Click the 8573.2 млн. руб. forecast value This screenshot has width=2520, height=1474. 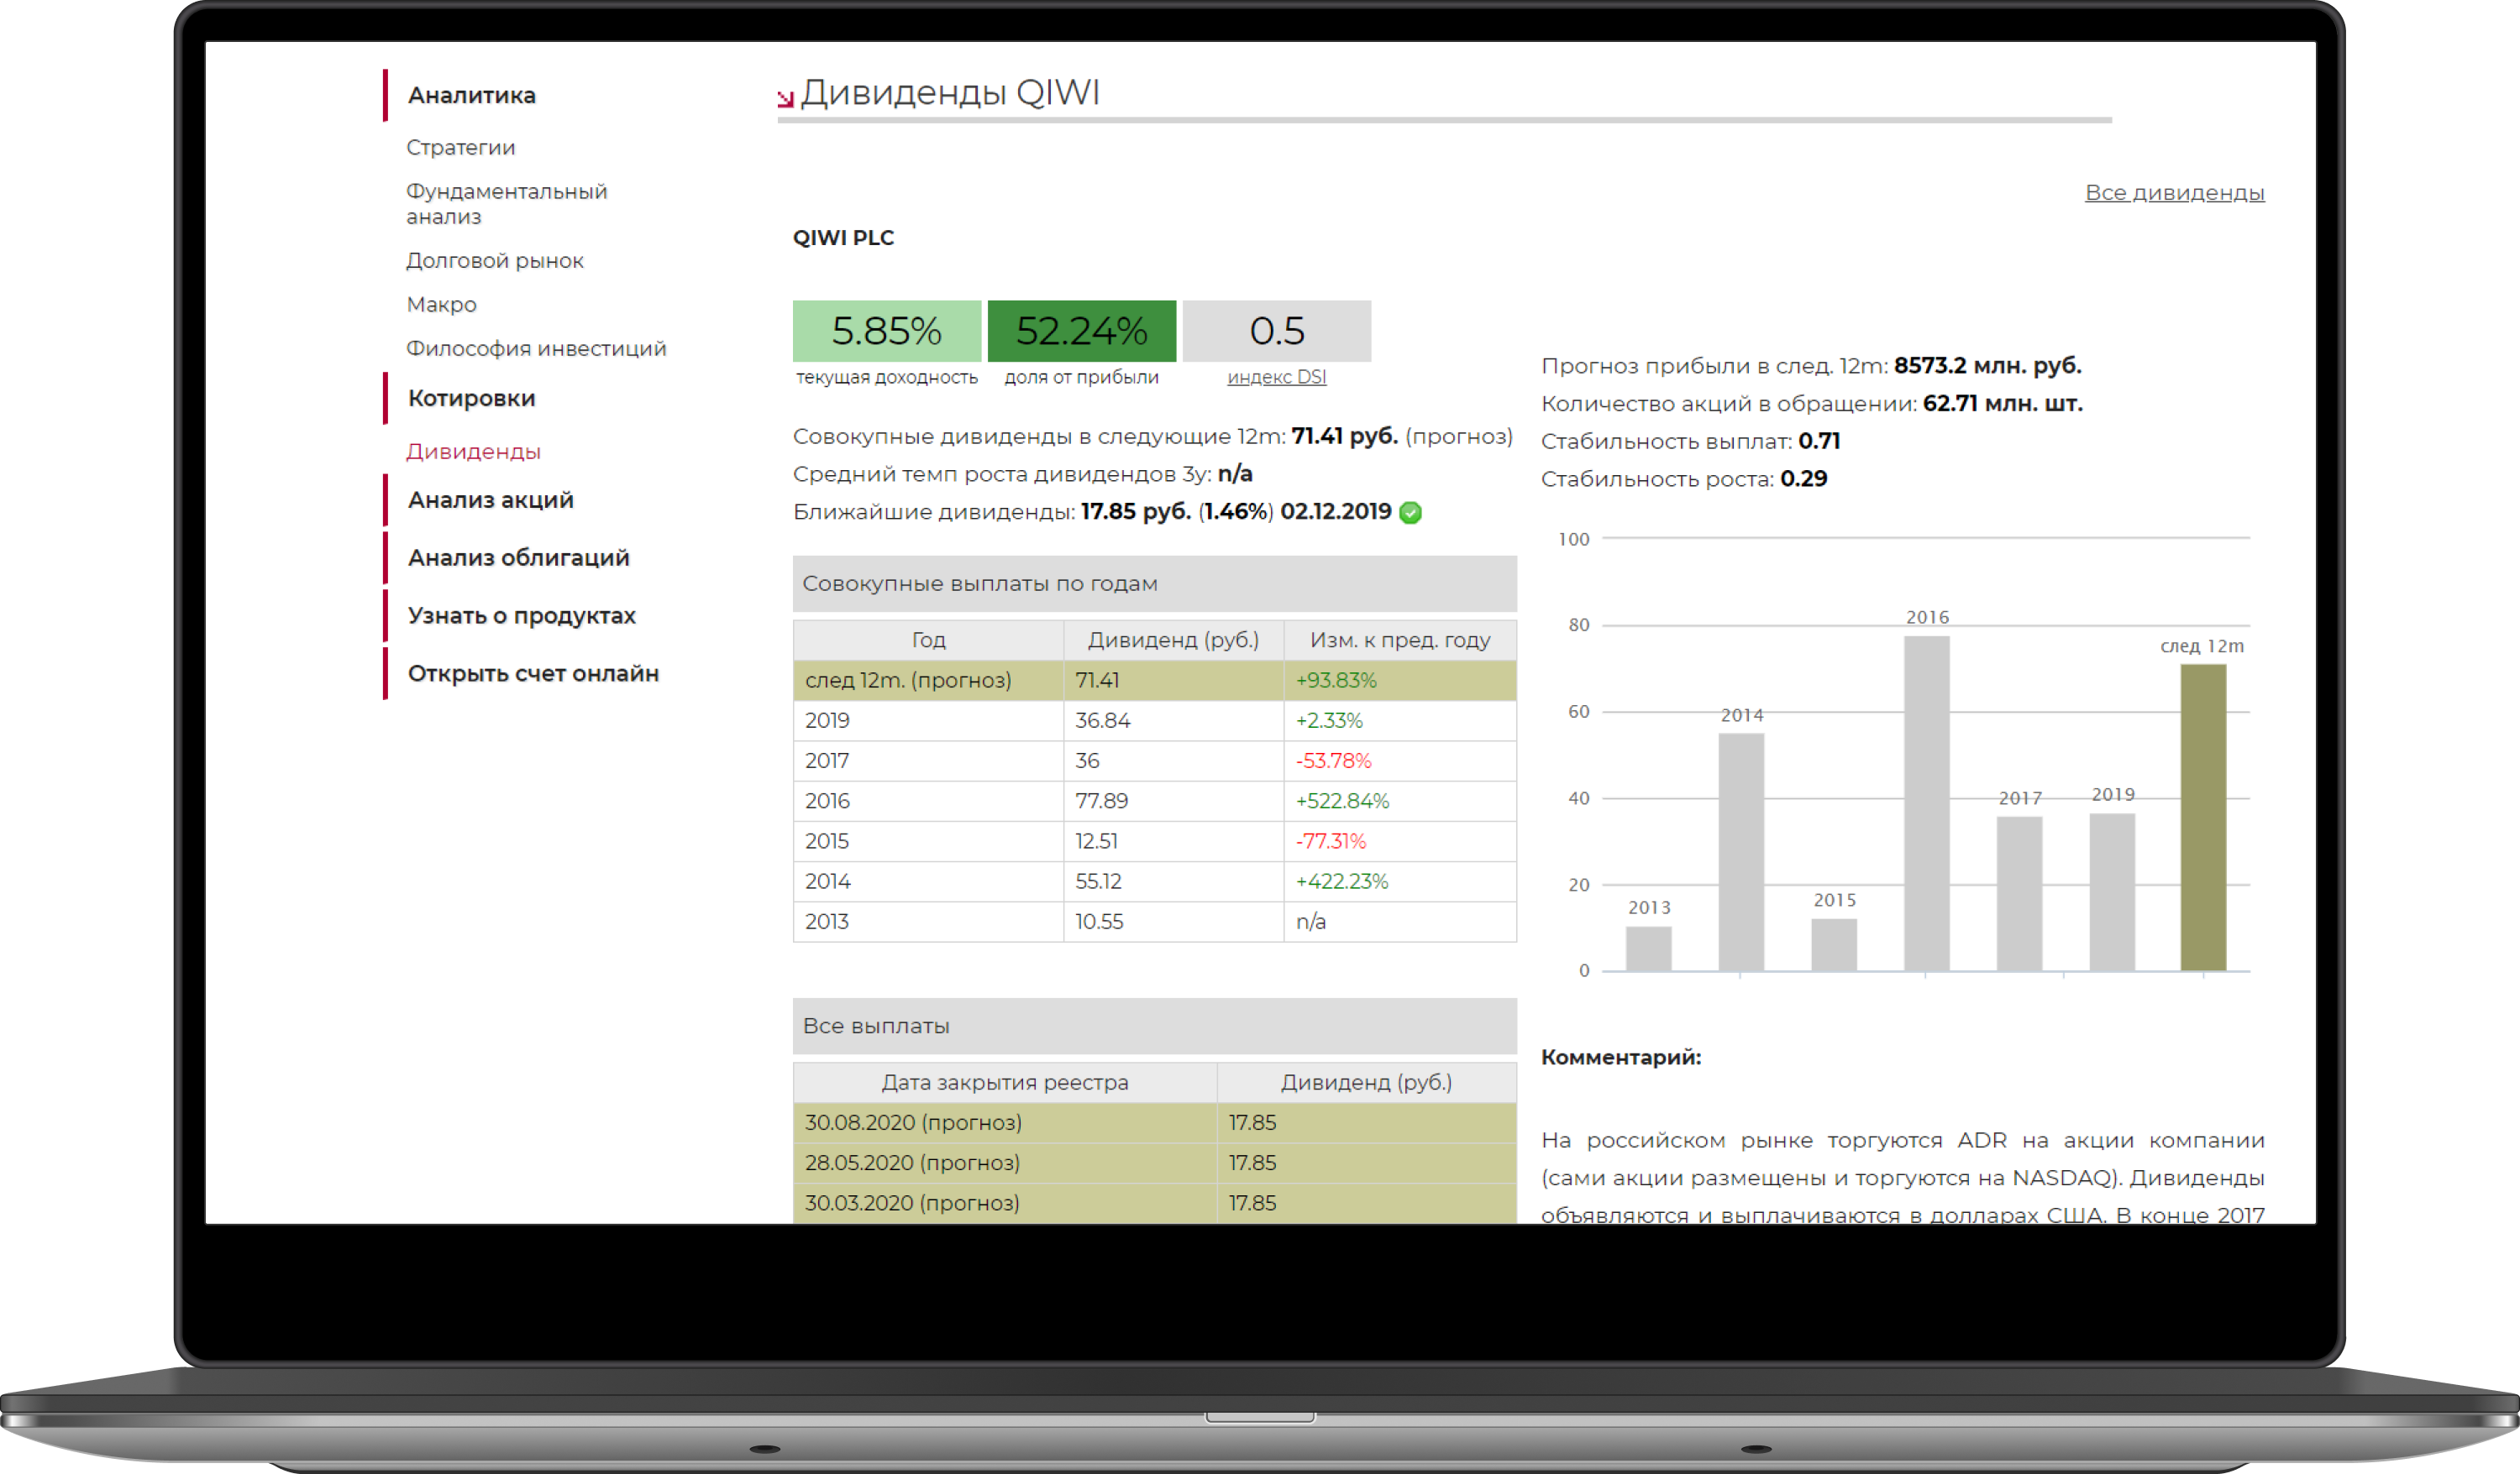pyautogui.click(x=1987, y=366)
